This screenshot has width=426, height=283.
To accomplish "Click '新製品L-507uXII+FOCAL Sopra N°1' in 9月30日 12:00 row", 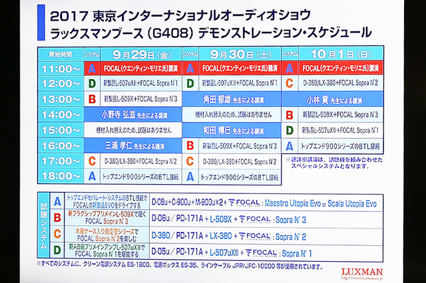I will pos(240,83).
